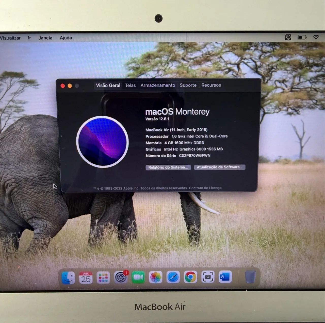Switch to the Recursos tab

(211, 85)
